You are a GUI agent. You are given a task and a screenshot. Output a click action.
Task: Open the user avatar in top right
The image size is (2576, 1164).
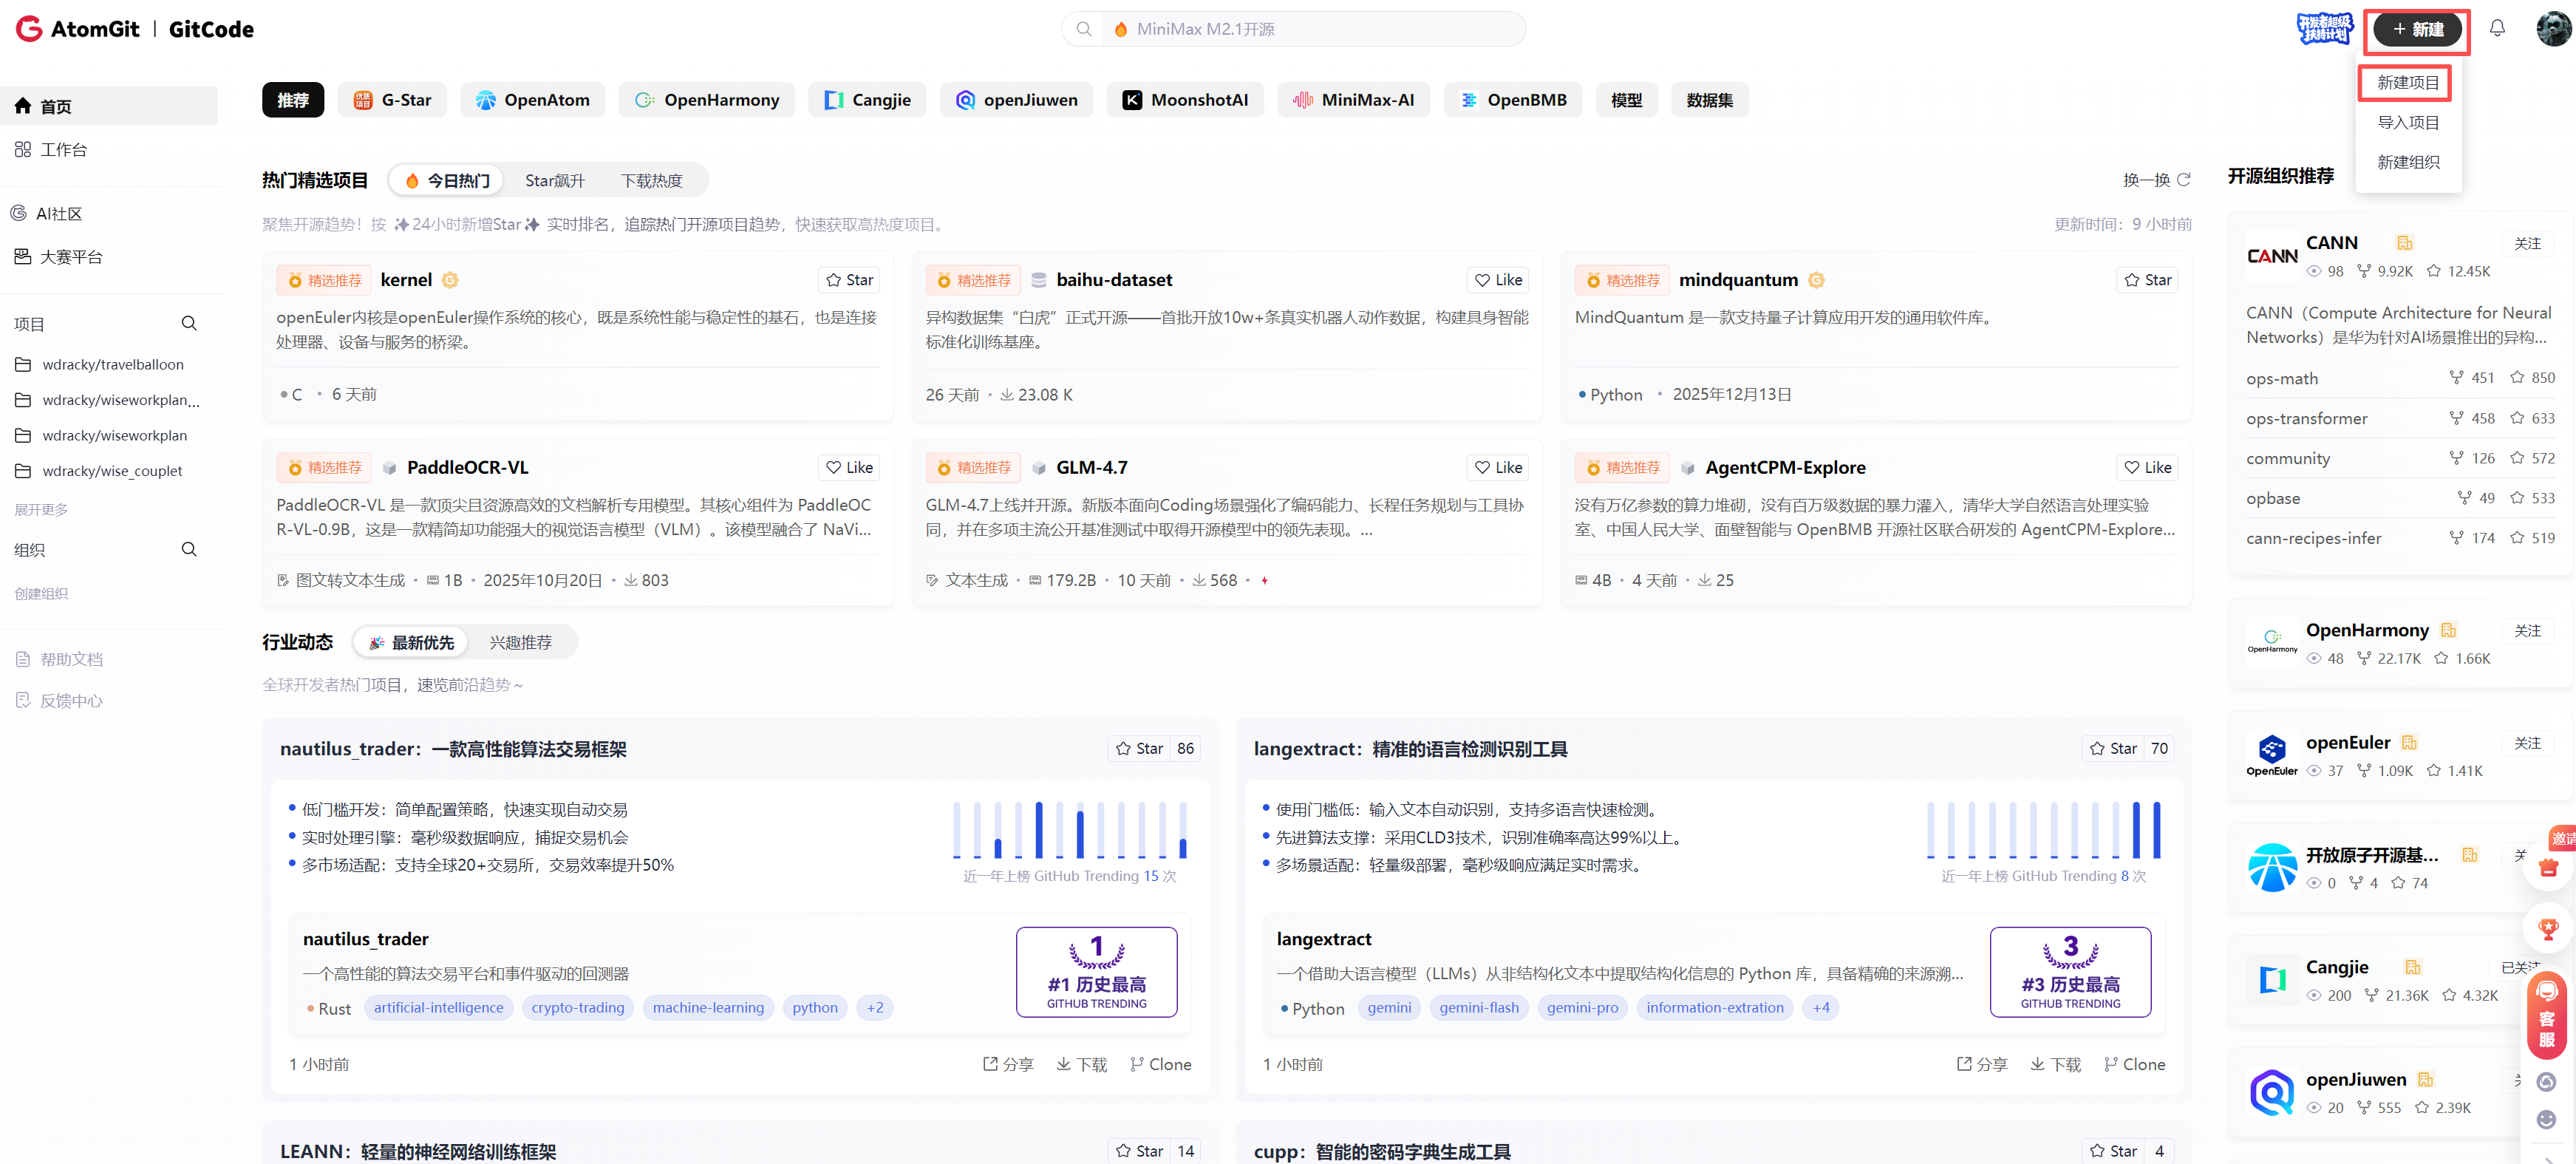tap(2552, 29)
